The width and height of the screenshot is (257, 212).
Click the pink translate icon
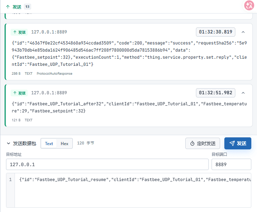tap(249, 5)
